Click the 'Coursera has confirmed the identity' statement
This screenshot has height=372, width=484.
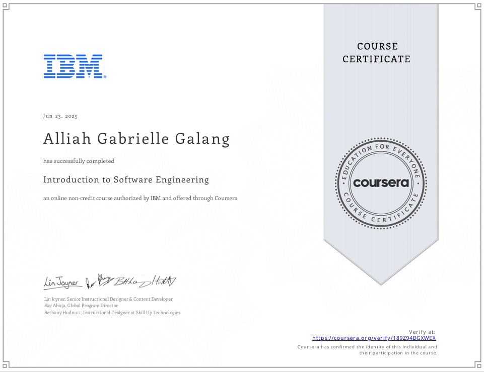point(367,350)
